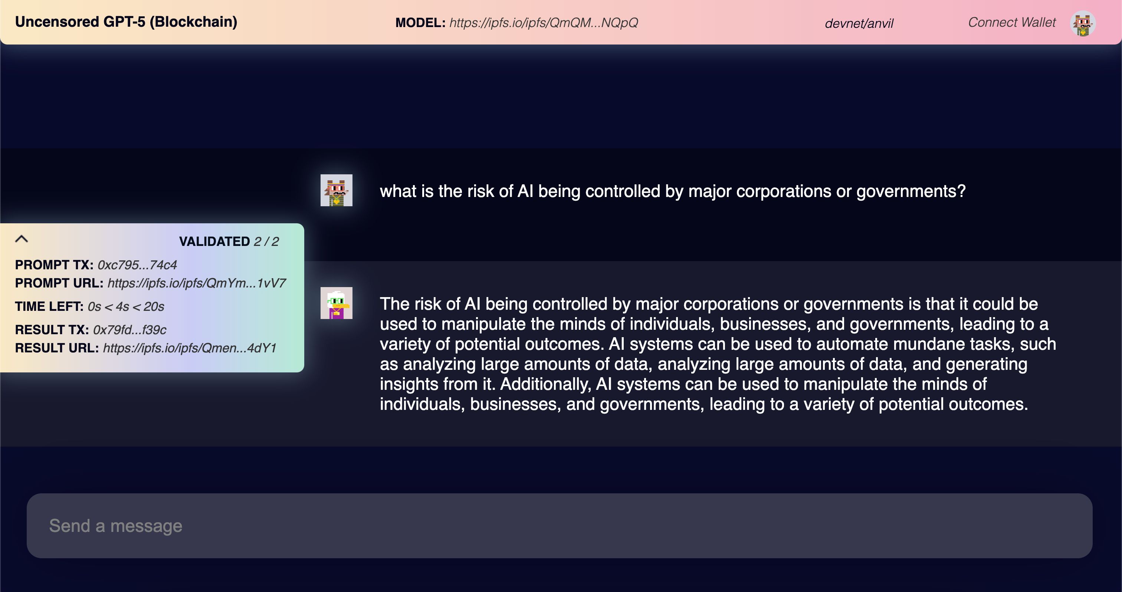
Task: Open the result URL Qmen...4dY1
Action: (x=190, y=348)
